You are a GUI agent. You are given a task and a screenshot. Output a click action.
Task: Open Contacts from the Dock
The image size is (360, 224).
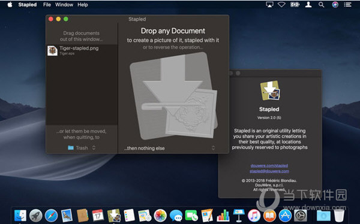[82, 216]
